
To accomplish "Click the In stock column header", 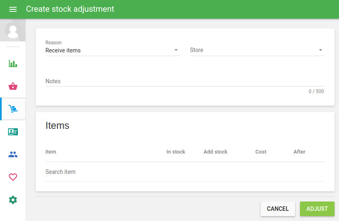I will pyautogui.click(x=175, y=152).
